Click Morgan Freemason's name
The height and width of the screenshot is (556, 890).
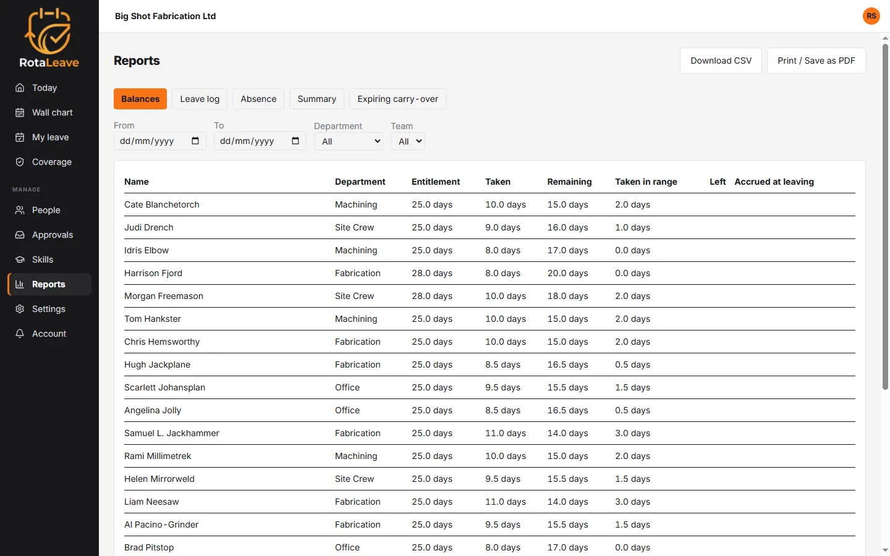click(164, 296)
